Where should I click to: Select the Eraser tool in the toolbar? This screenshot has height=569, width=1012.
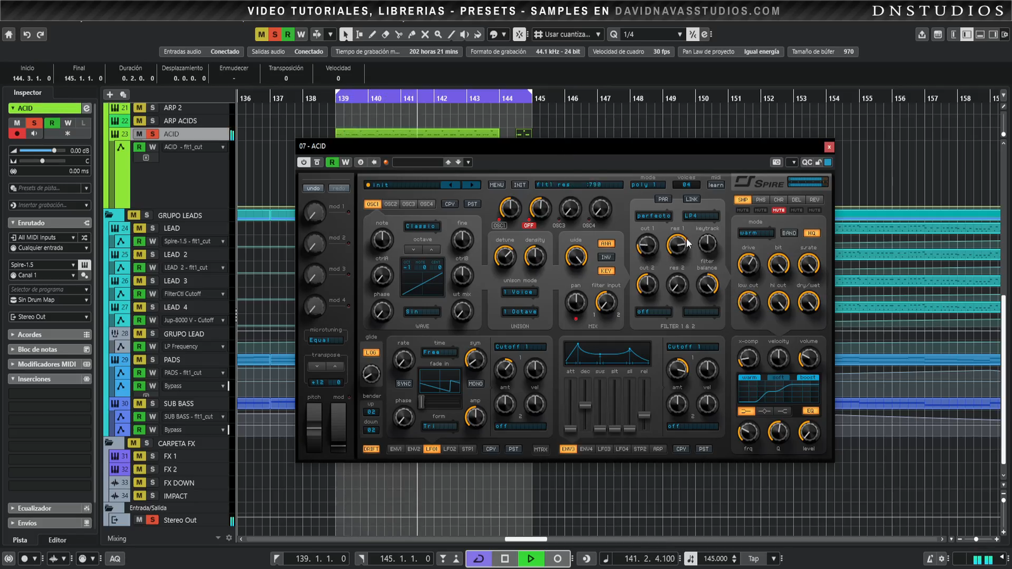[x=385, y=35]
